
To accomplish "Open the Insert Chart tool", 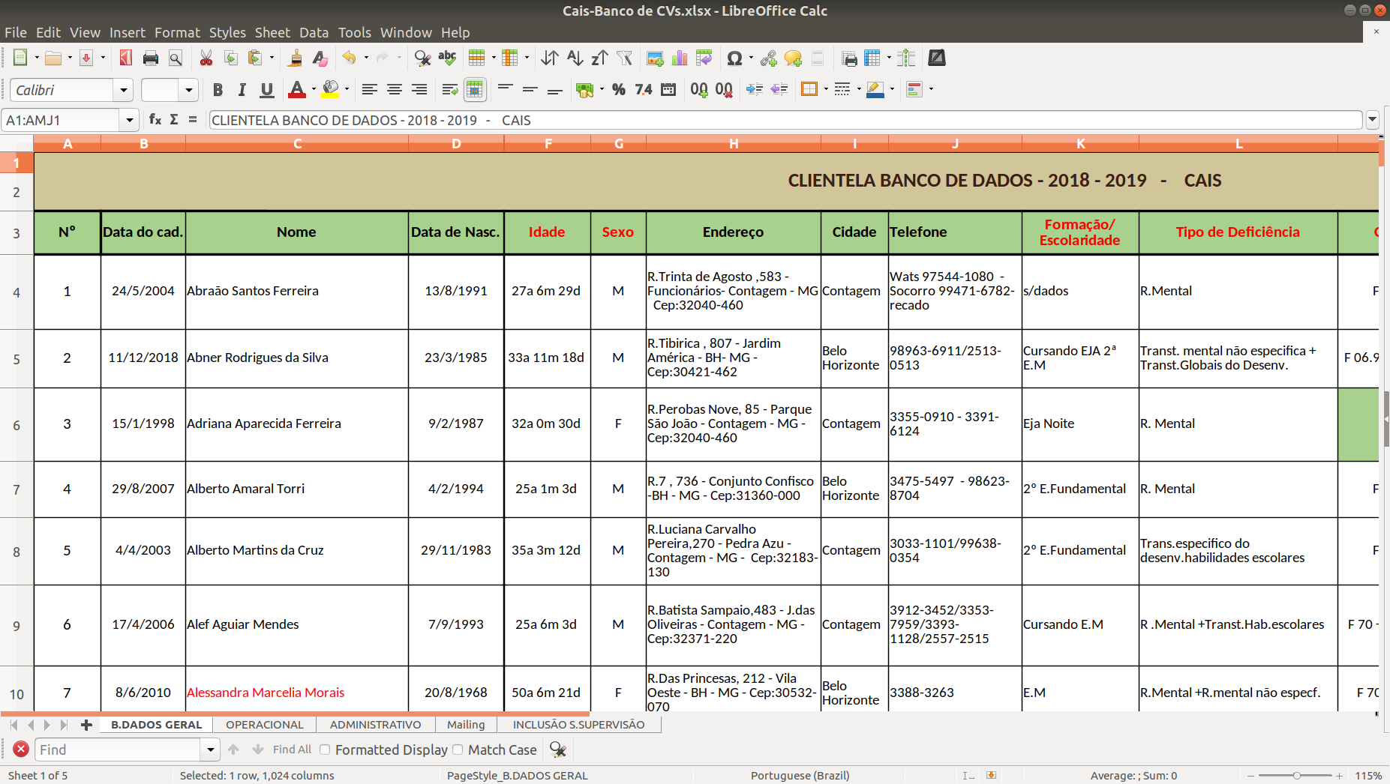I will pos(680,58).
